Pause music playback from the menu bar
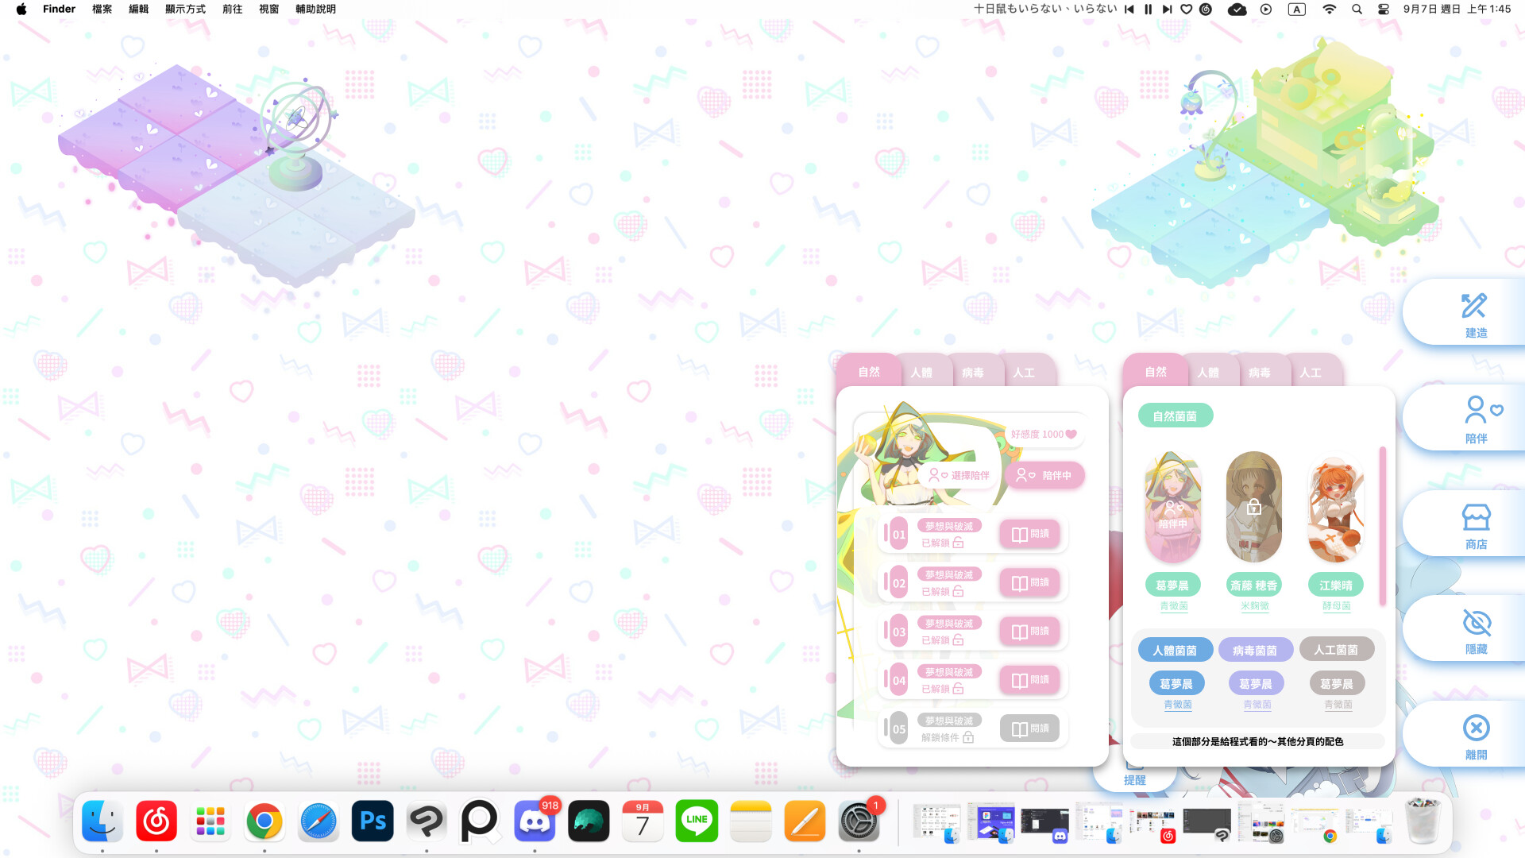 (1147, 9)
